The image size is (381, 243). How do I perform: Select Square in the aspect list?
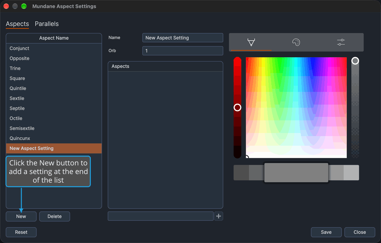pyautogui.click(x=54, y=78)
